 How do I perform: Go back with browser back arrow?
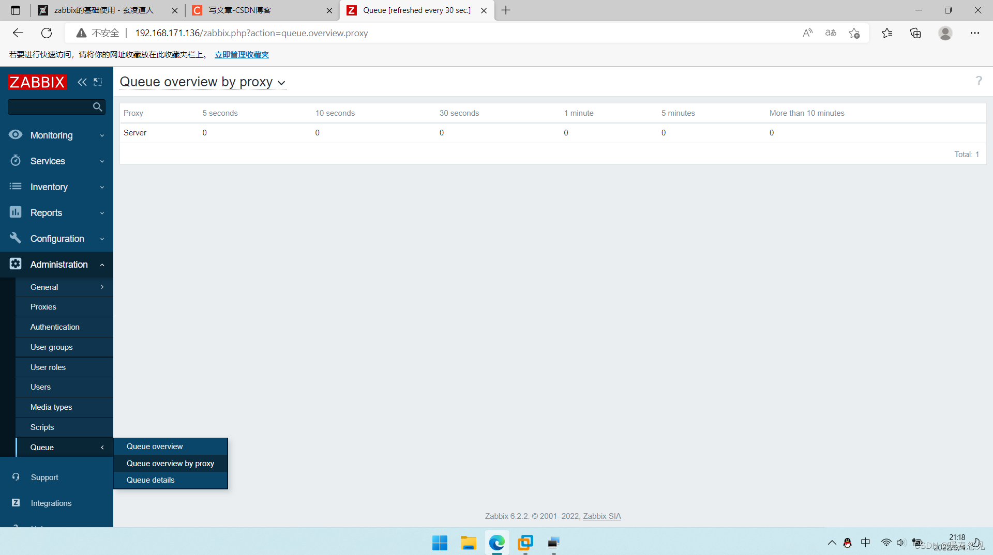pos(18,33)
